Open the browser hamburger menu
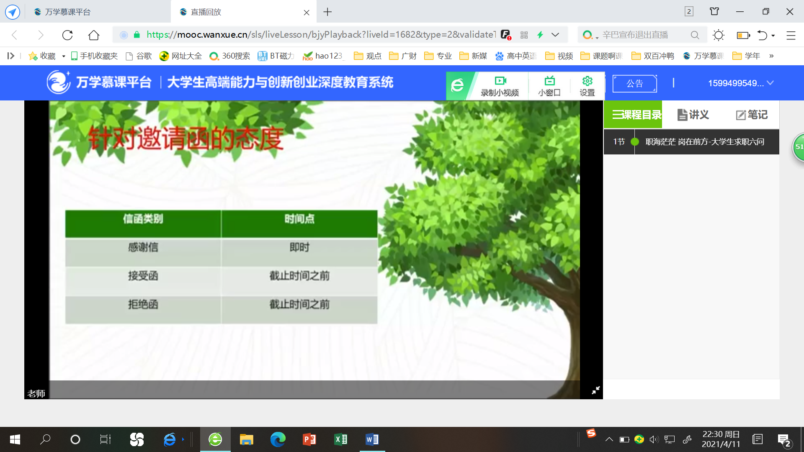The image size is (804, 452). 791,35
